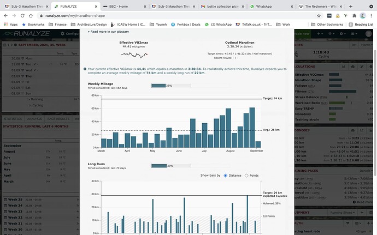The image size is (377, 235).
Task: Switch to the WhatsApp browser tab
Action: [x=272, y=7]
